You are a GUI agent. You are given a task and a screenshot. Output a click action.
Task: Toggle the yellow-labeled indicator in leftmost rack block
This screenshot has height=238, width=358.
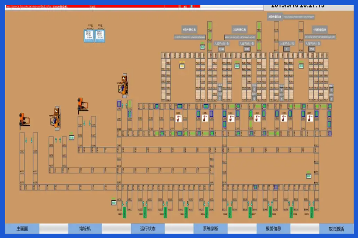pyautogui.click(x=182, y=66)
